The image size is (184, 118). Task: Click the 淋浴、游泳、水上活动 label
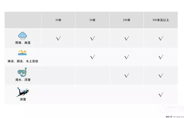(23, 61)
